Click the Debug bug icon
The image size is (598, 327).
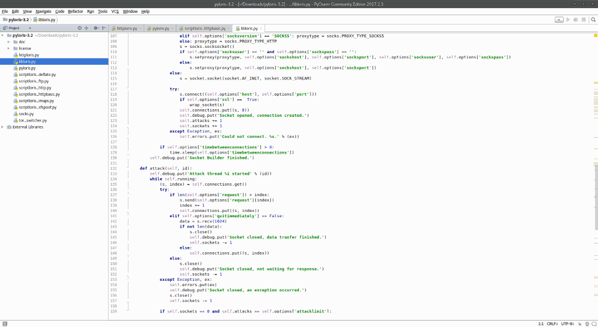[576, 19]
